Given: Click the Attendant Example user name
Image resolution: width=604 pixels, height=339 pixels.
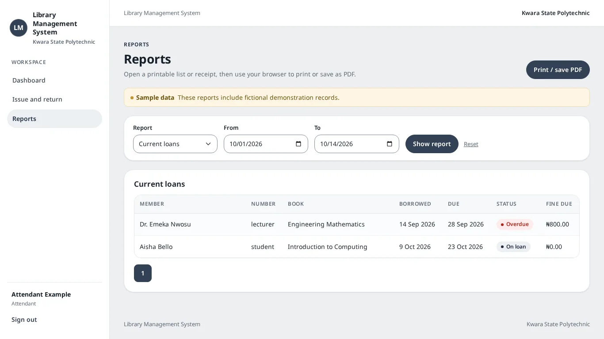Looking at the screenshot, I should tap(41, 294).
